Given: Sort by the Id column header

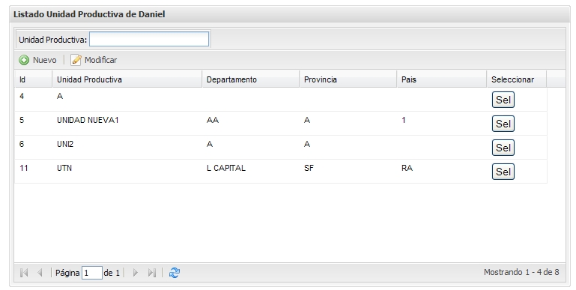Looking at the screenshot, I should coord(33,79).
